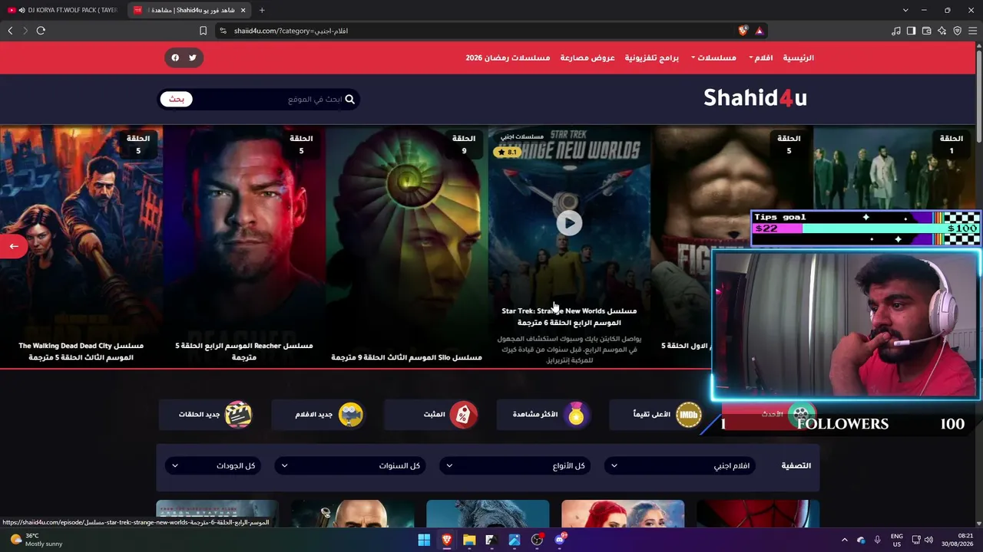This screenshot has height=552, width=983.
Task: Toggle the browser sidebar panel
Action: [912, 31]
